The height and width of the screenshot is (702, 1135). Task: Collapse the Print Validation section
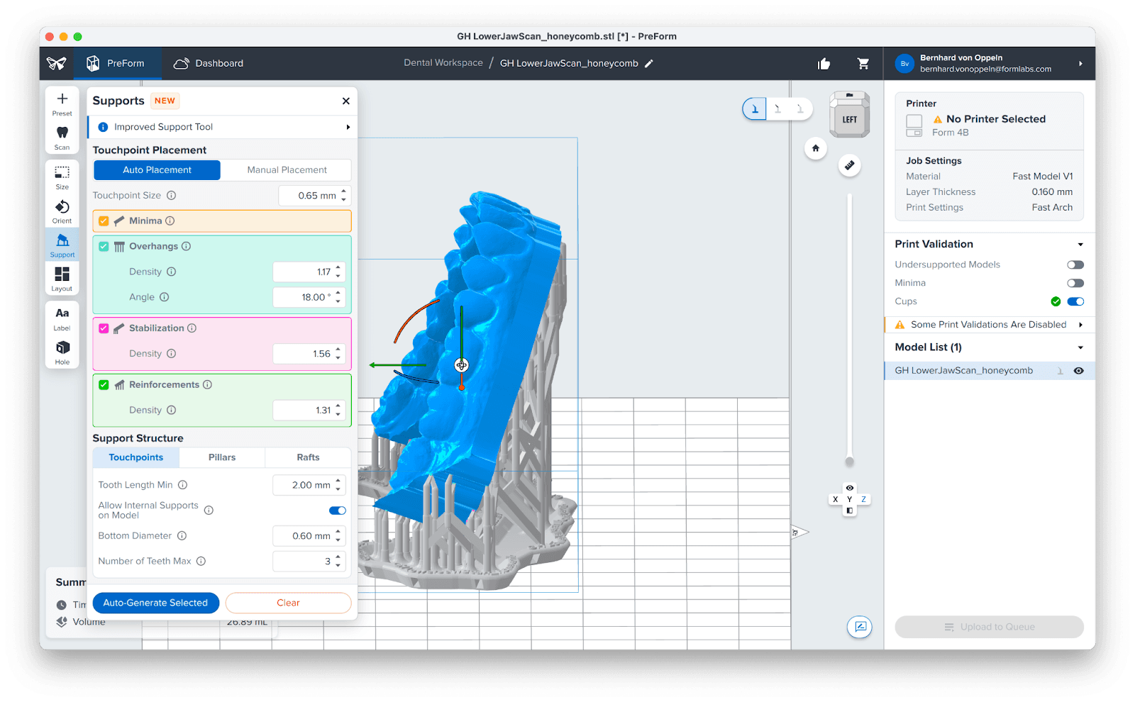[1080, 245]
